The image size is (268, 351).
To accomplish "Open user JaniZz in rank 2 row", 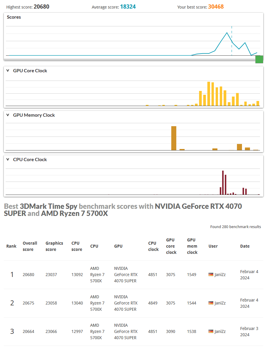I will point(220,303).
